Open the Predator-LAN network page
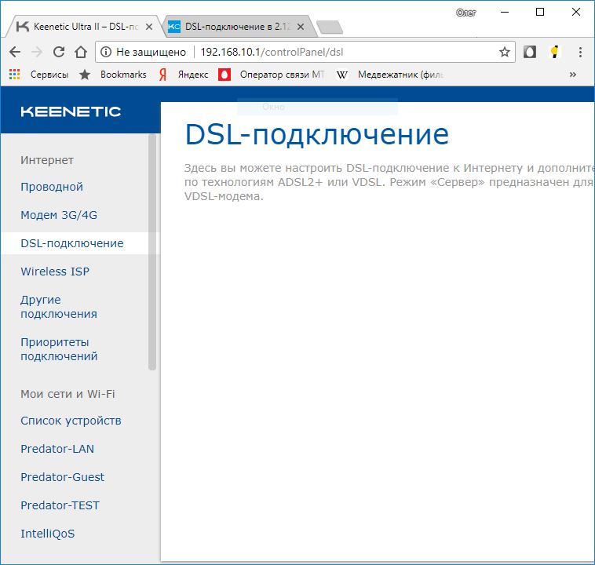 coord(57,449)
